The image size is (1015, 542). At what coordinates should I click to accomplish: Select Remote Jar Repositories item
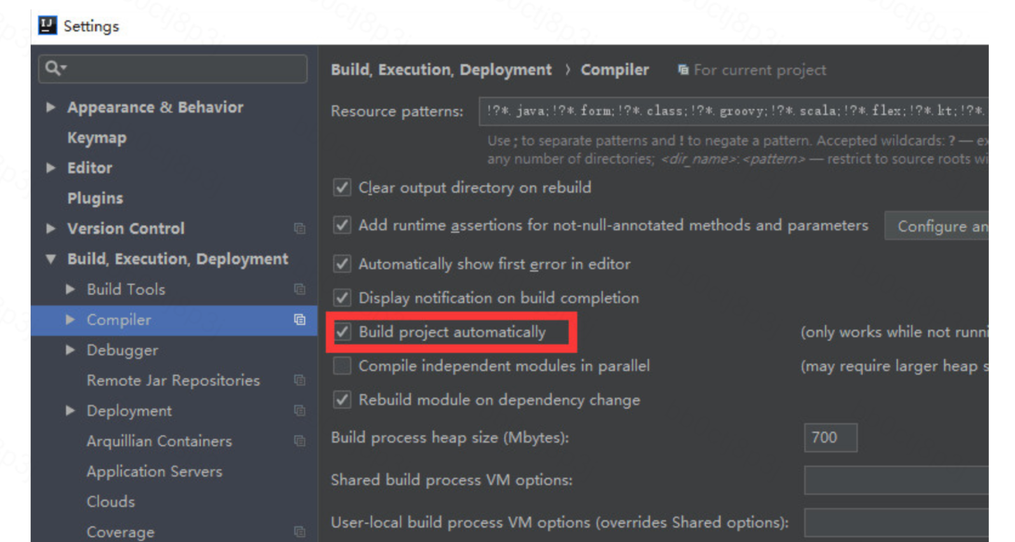pyautogui.click(x=173, y=380)
